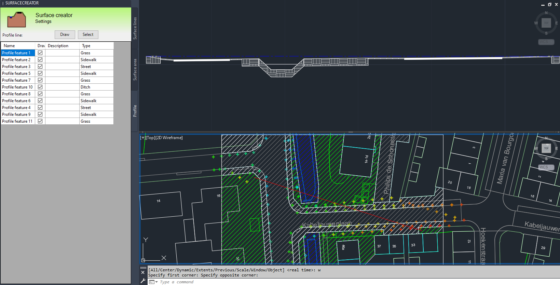
Task: Click S on upper viewport compass
Action: [546, 33]
